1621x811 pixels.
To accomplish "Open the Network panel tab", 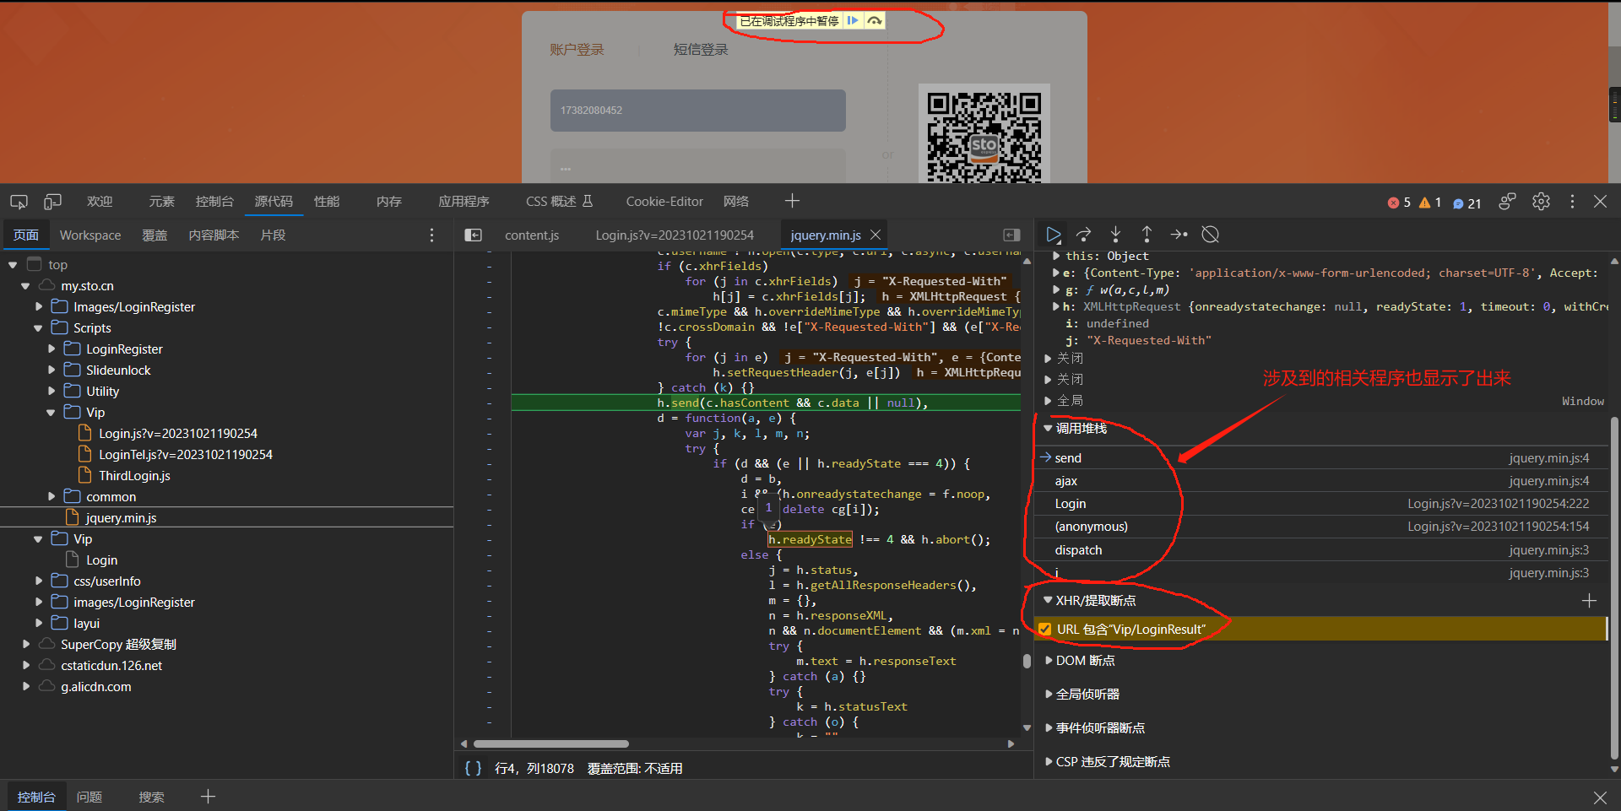I will pos(736,202).
